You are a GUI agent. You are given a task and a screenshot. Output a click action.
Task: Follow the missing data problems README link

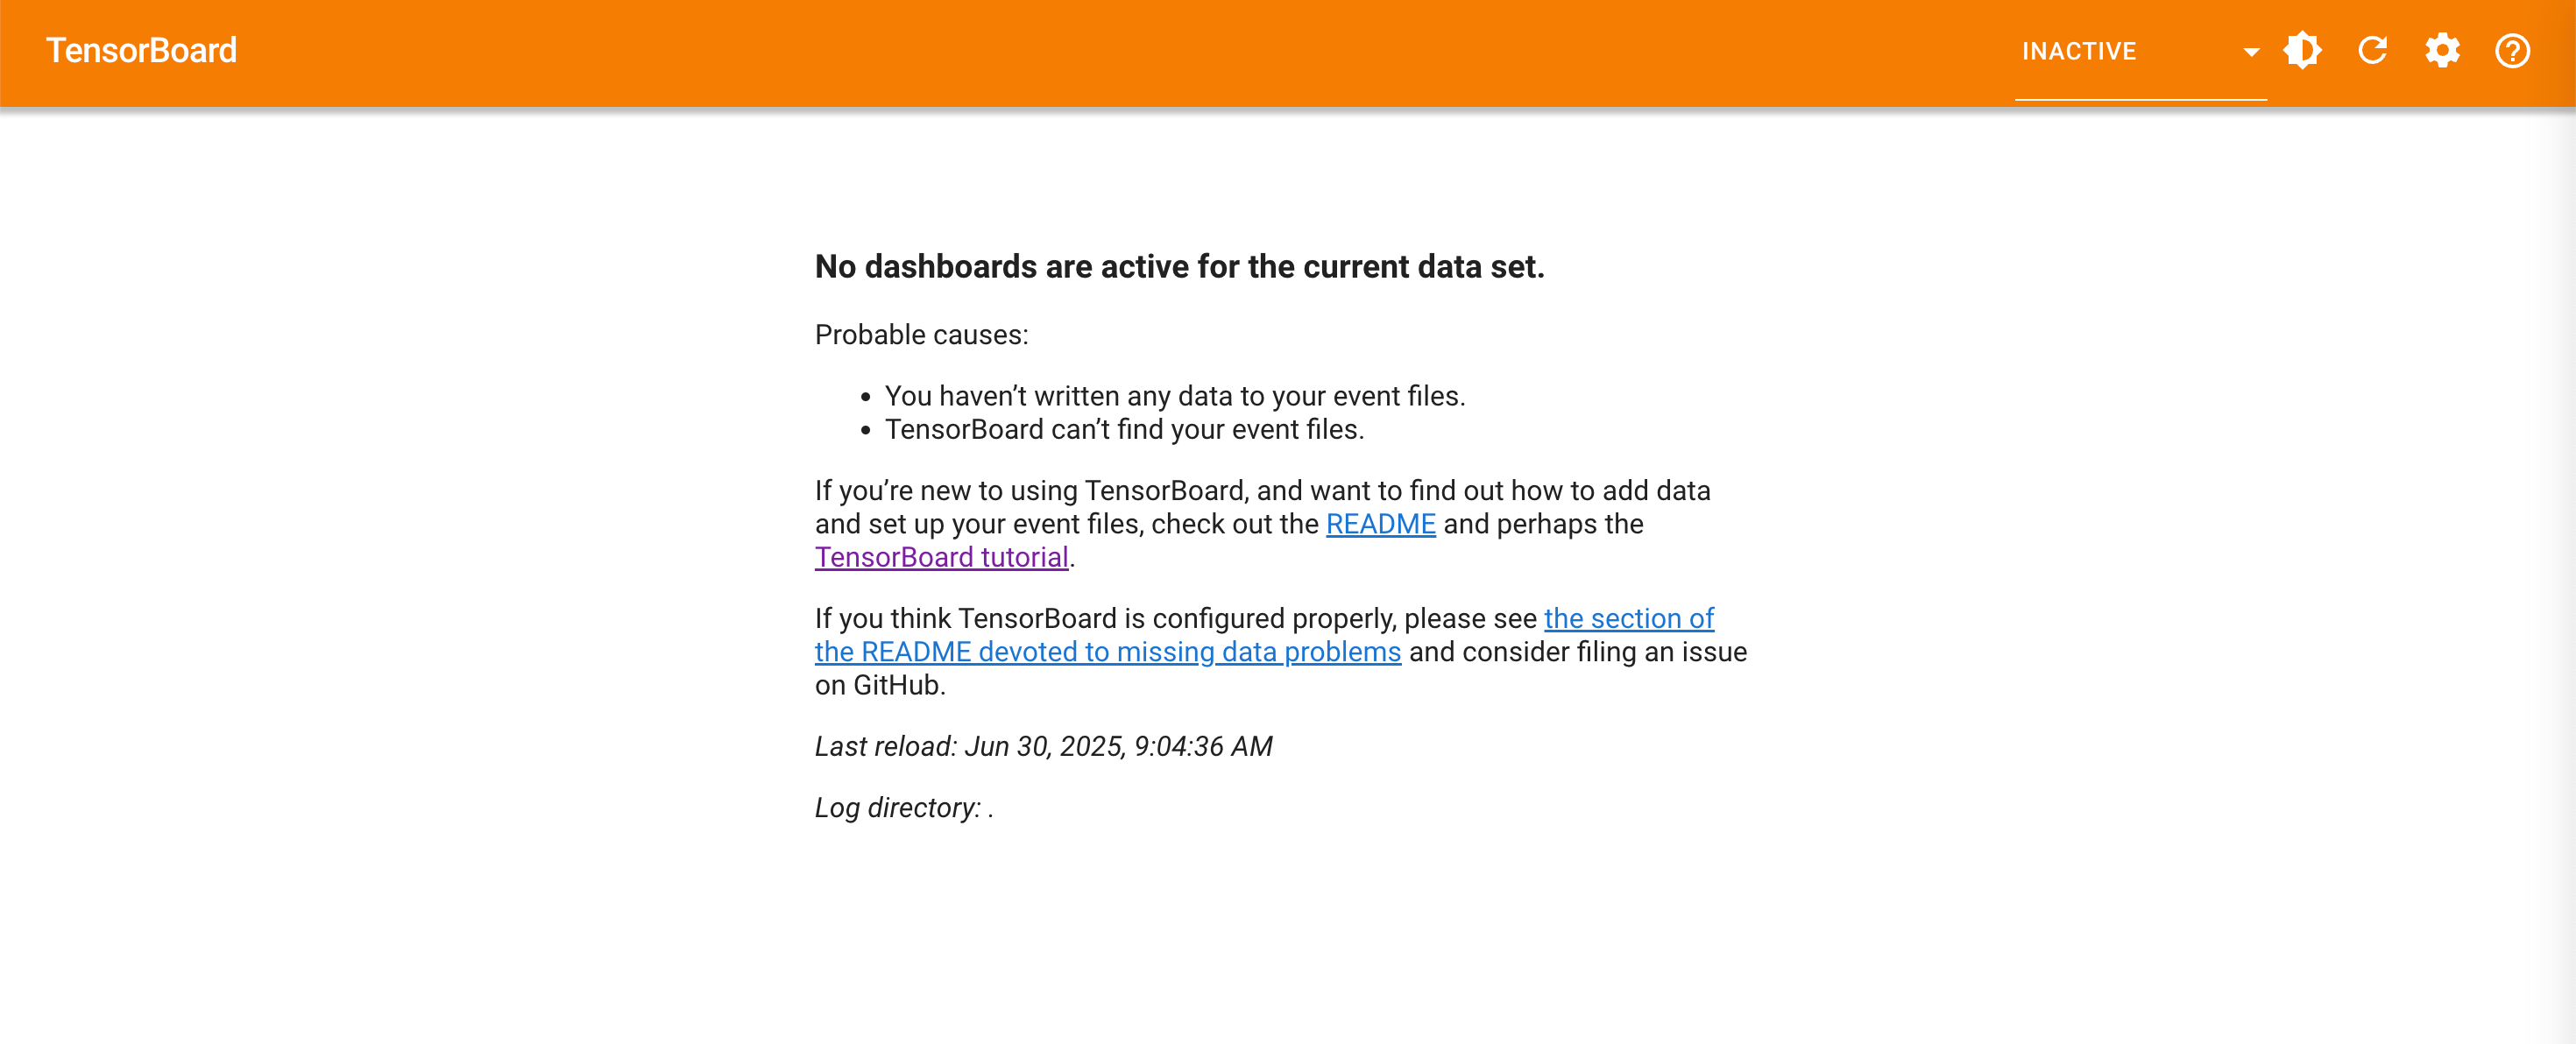(1107, 652)
